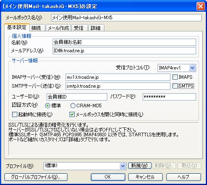Screen dimensions: 207x185
Task: Click the キャンセル button
Action: click(x=145, y=177)
